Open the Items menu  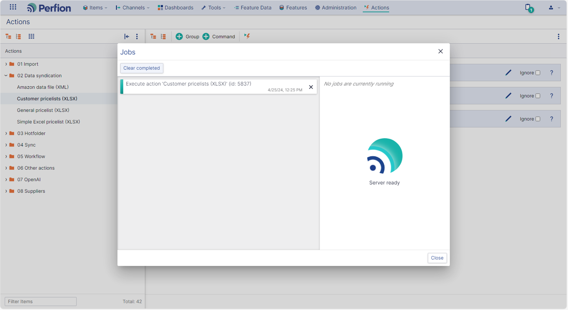95,7
